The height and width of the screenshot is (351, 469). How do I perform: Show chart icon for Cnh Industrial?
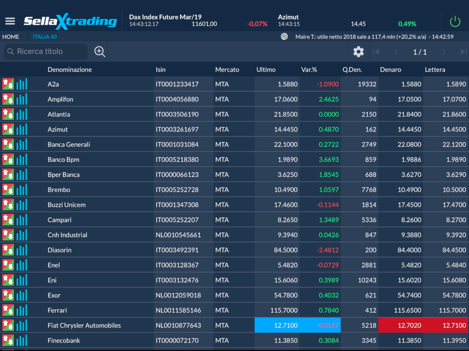pos(22,235)
